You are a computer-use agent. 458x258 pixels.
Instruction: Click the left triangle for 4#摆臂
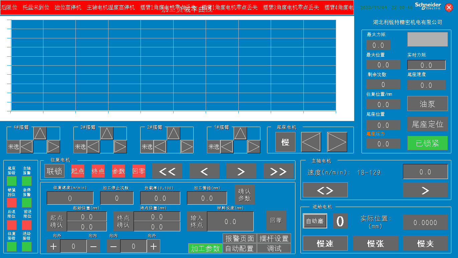[27, 147]
